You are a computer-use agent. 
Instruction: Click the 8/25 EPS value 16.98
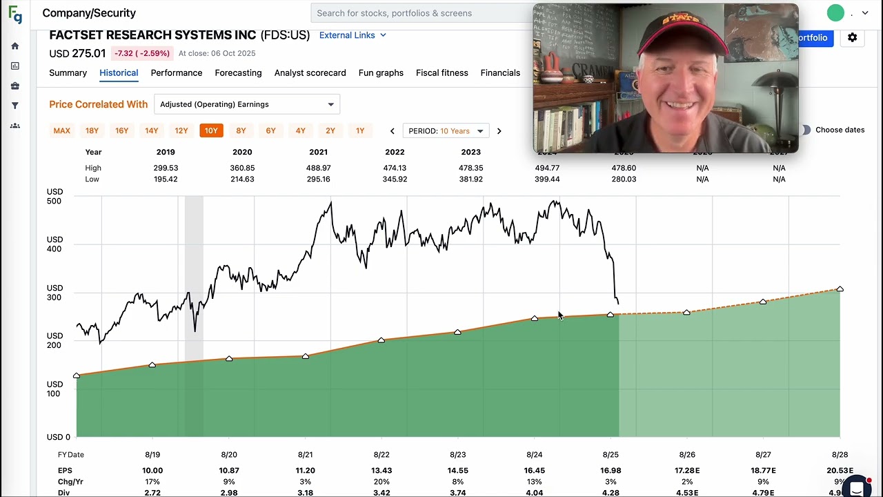point(611,471)
